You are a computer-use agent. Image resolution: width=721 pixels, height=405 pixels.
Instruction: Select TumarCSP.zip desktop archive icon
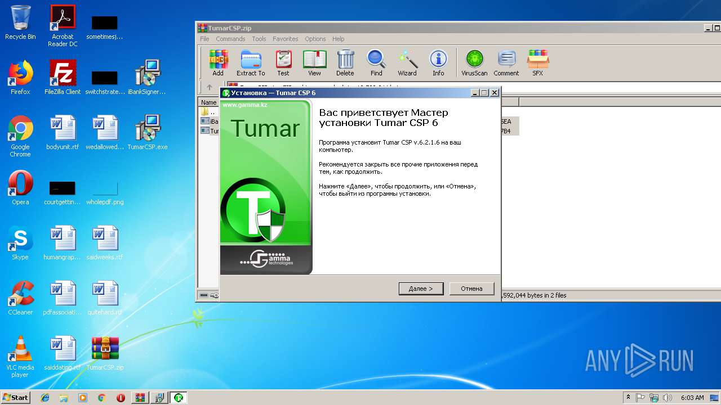[x=105, y=353]
